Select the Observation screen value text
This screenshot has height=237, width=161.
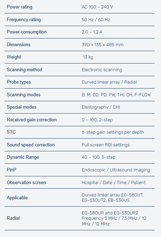114,183
